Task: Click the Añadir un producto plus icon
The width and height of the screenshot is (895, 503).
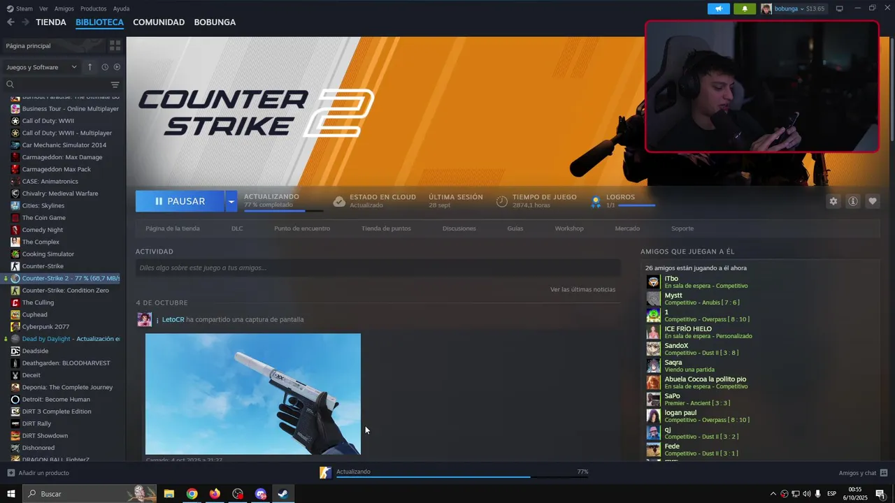Action: point(10,473)
